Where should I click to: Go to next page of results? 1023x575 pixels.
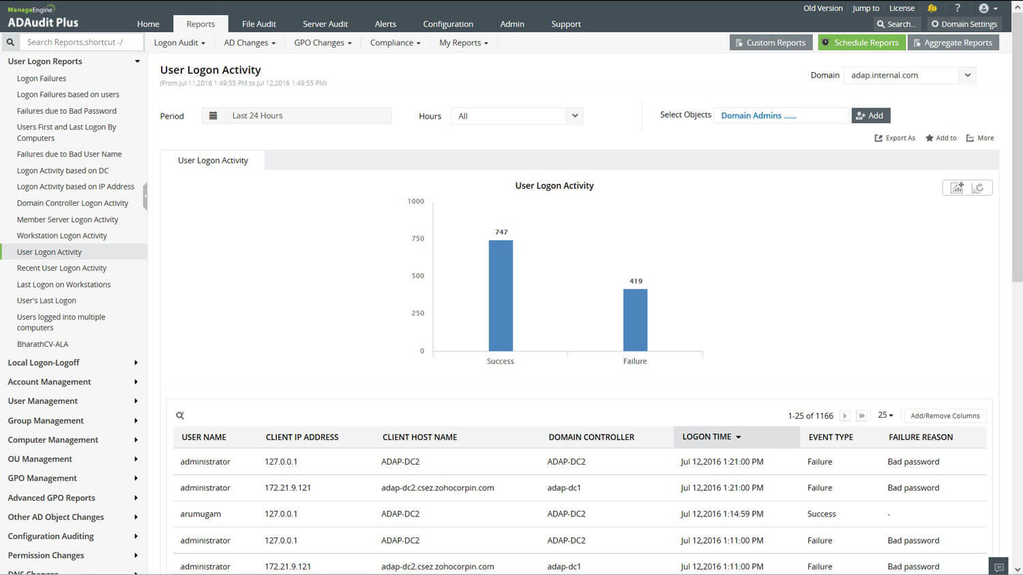coord(844,416)
